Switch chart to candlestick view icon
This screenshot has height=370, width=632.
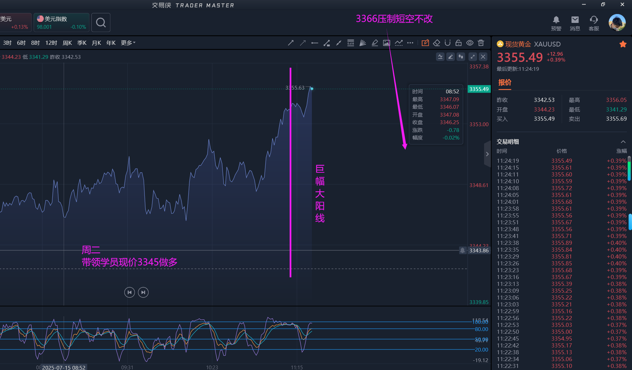pos(461,57)
